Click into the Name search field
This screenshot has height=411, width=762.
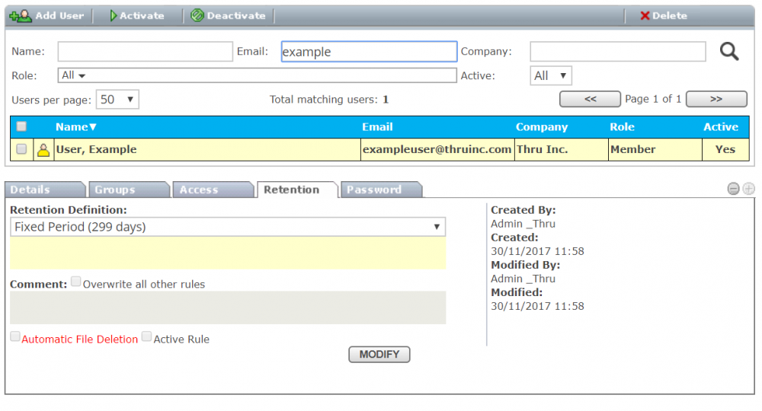pos(145,52)
